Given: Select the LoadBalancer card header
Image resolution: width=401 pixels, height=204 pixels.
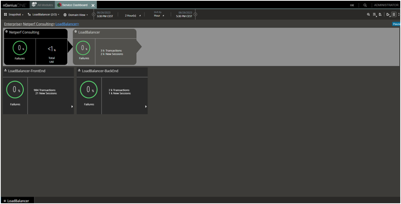Looking at the screenshot, I should [x=105, y=33].
